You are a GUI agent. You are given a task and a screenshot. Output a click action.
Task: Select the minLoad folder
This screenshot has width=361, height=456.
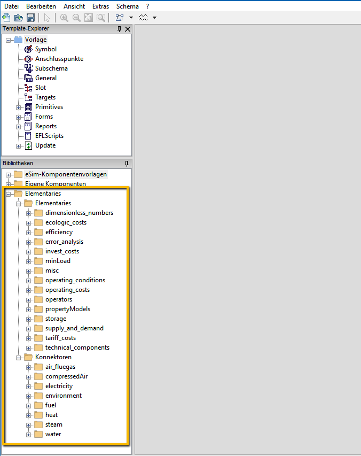[x=58, y=261]
